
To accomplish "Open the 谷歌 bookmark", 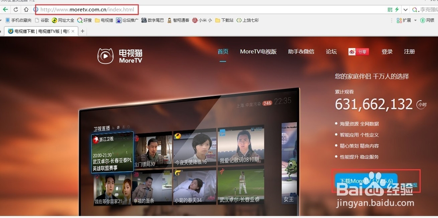I will click(42, 20).
